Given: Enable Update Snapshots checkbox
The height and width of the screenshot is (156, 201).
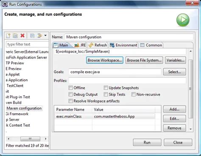Looking at the screenshot, I should (x=106, y=88).
